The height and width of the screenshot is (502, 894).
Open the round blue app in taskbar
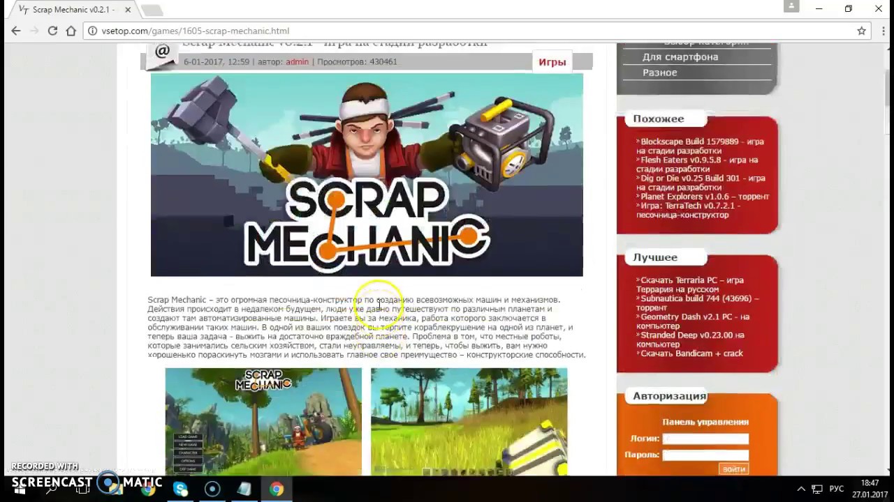[212, 489]
